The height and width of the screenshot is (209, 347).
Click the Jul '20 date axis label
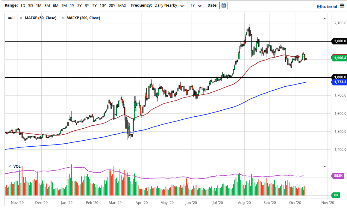(218, 203)
